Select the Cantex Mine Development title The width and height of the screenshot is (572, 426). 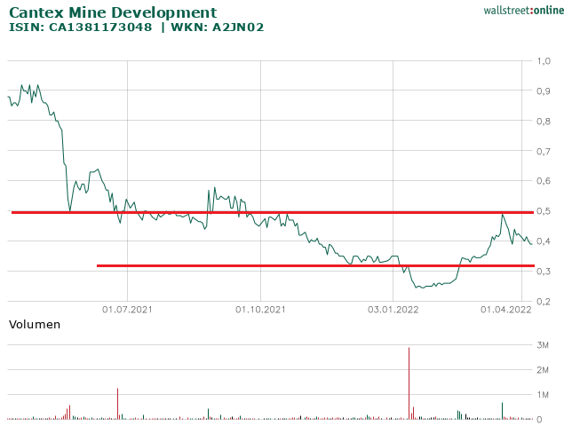click(113, 12)
